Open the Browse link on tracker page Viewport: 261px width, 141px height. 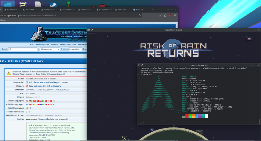tap(39, 44)
